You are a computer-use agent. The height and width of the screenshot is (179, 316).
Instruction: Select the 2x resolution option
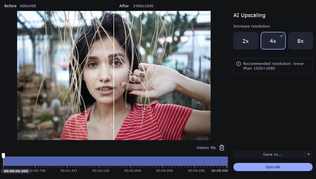[245, 41]
